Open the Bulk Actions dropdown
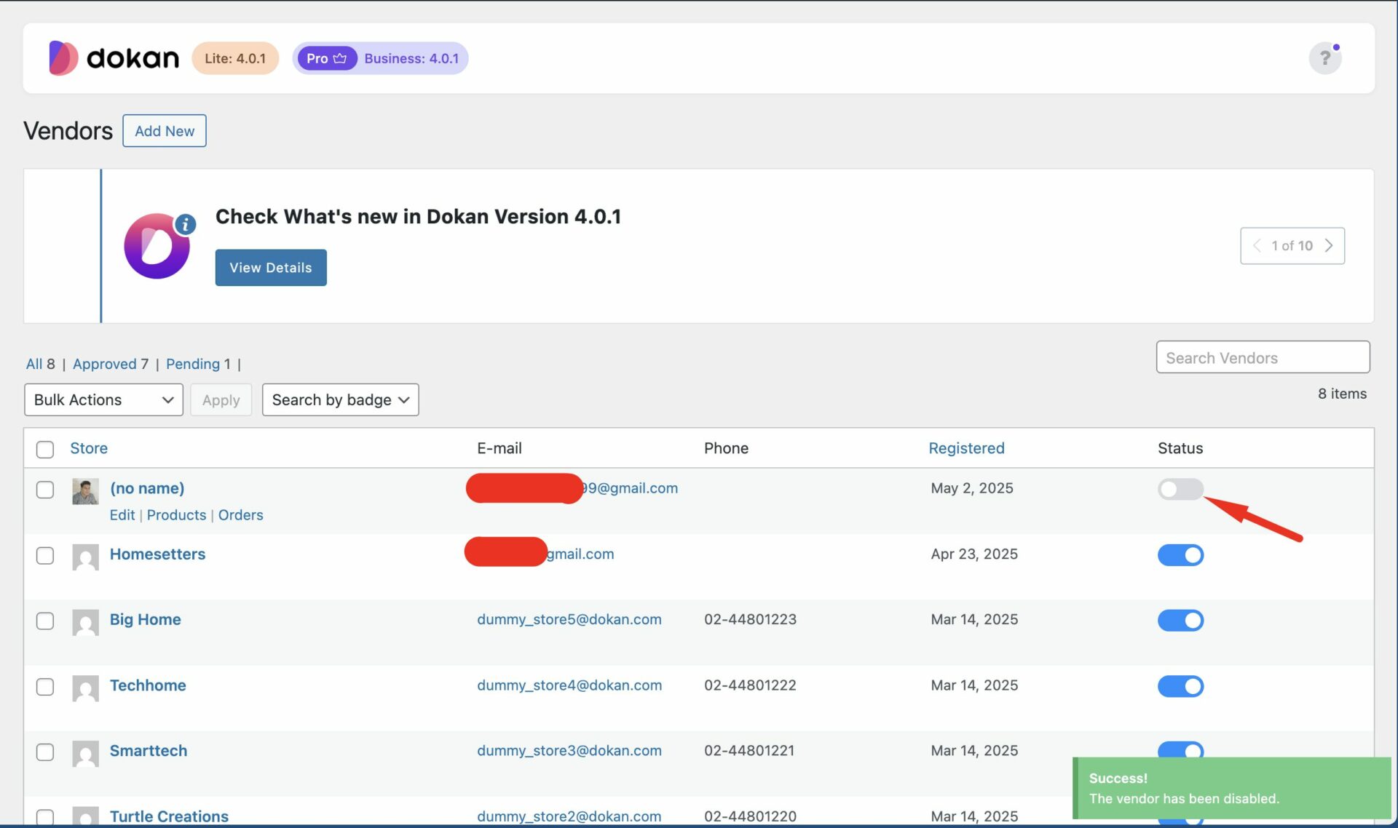The height and width of the screenshot is (828, 1398). click(x=103, y=400)
